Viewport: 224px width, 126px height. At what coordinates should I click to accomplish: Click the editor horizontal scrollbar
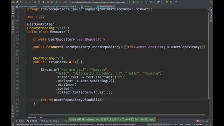pos(117,114)
